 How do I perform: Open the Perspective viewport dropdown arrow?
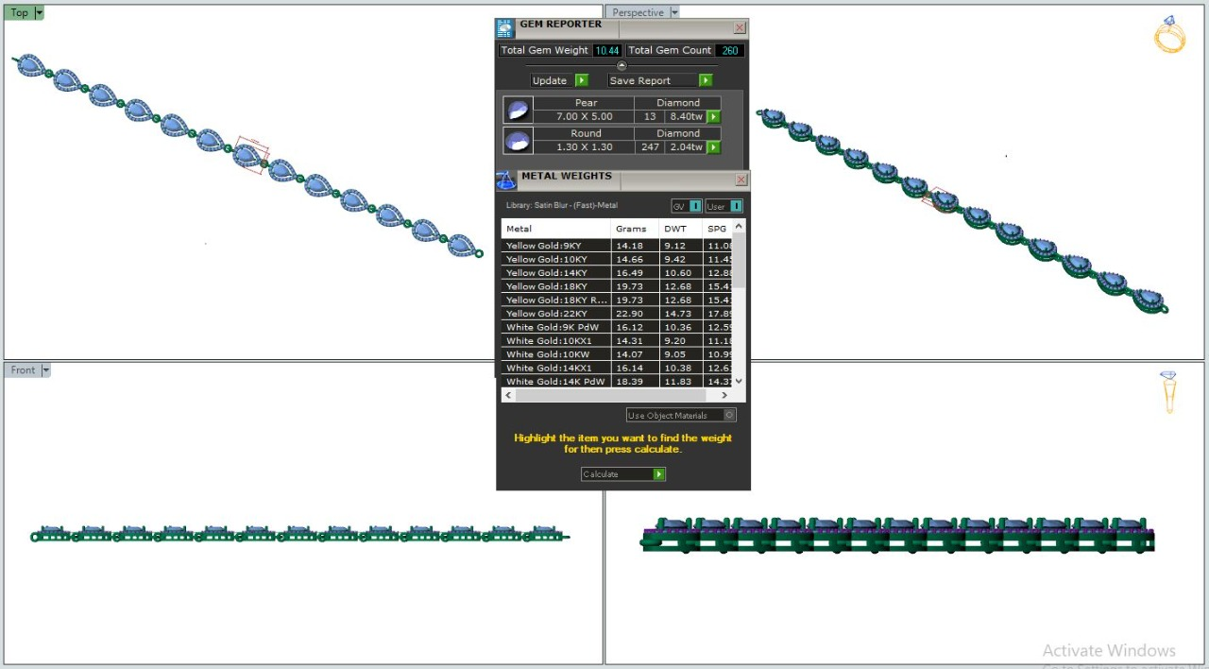pos(673,13)
